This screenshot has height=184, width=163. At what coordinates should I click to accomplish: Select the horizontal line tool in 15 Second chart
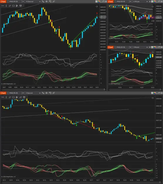pos(3,6)
